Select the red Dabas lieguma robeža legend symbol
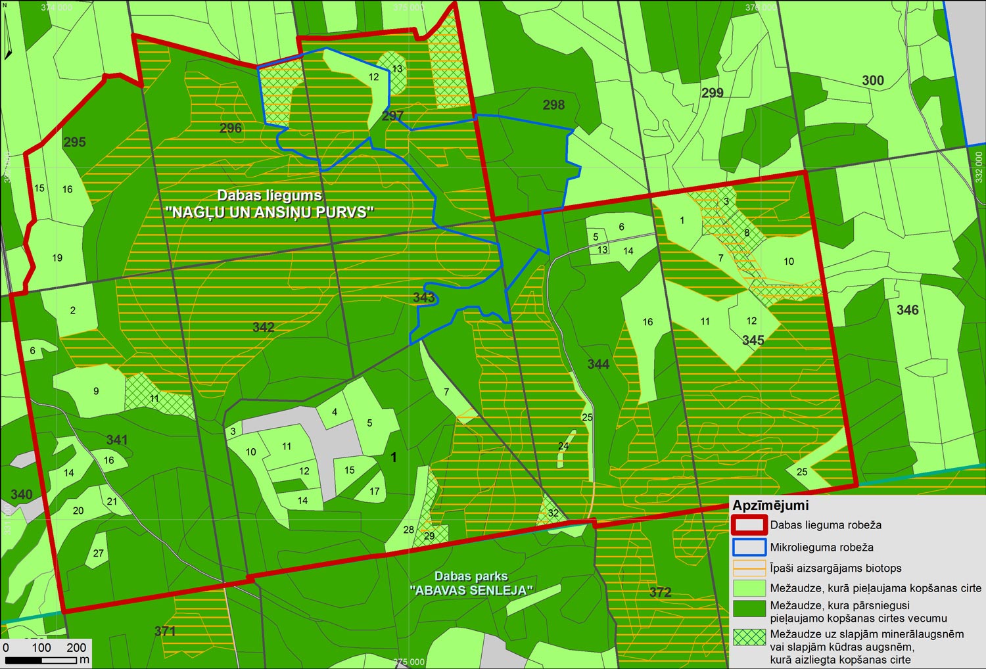This screenshot has width=986, height=669. (749, 525)
